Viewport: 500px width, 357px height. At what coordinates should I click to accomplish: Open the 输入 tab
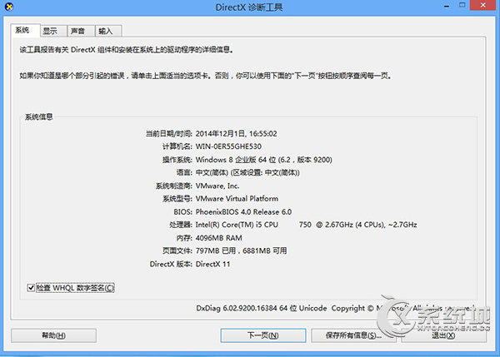108,31
